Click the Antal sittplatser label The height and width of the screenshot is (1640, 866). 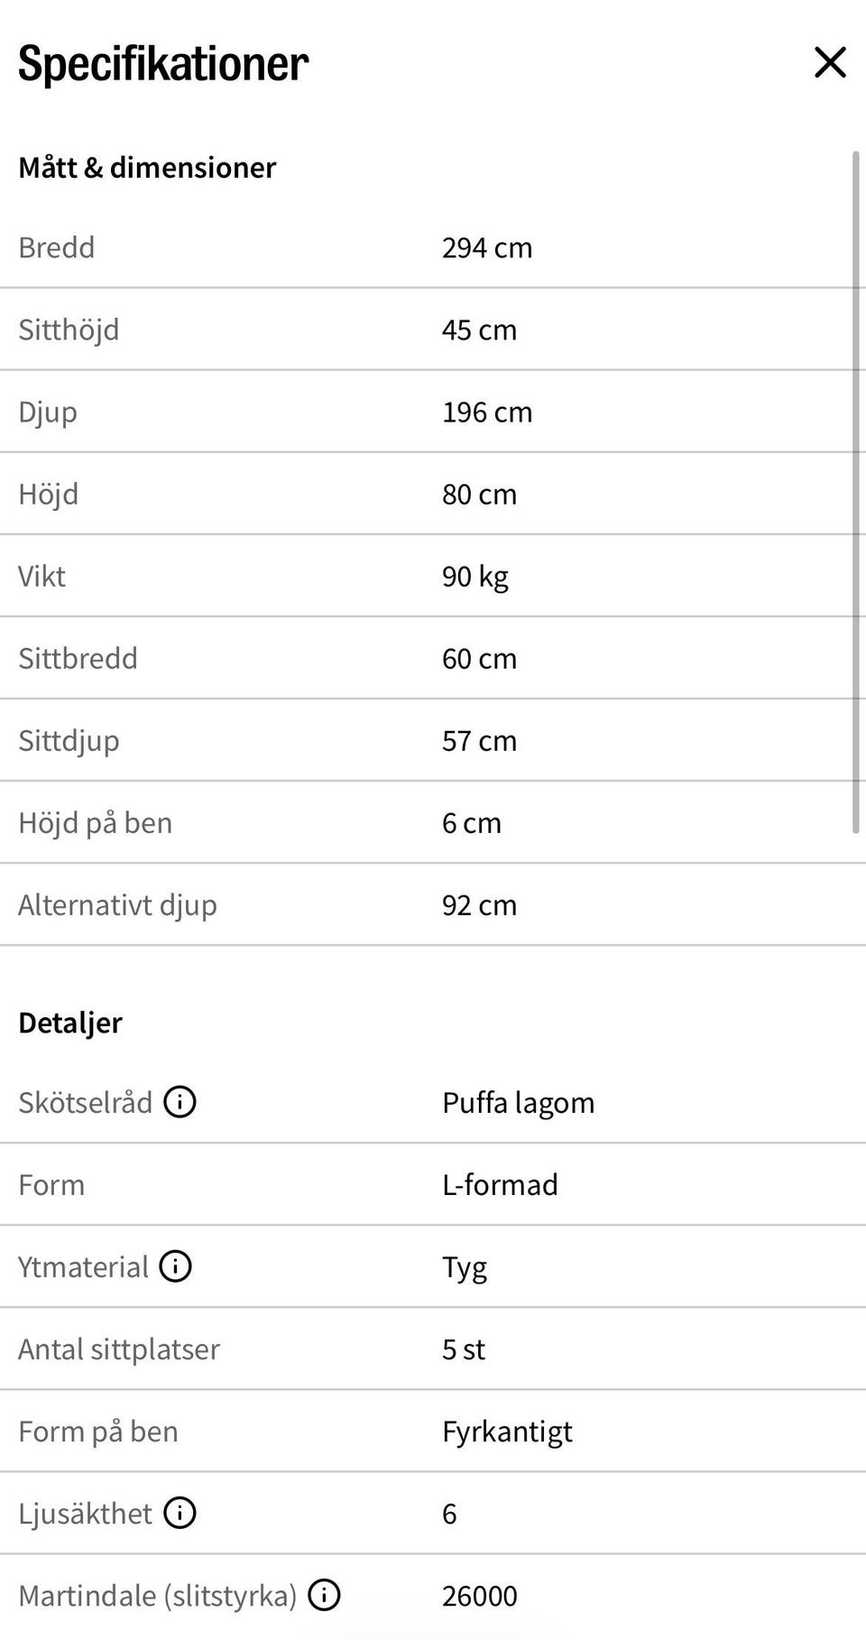(x=119, y=1348)
